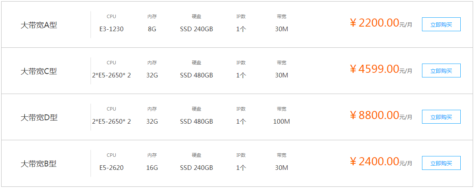Click the 16G memory value
The image size is (475, 188).
point(152,168)
